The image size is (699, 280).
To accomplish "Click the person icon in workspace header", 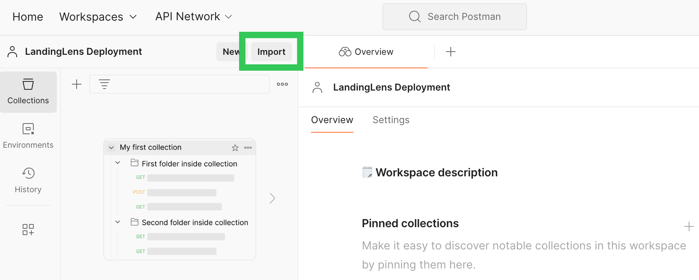I will click(317, 87).
